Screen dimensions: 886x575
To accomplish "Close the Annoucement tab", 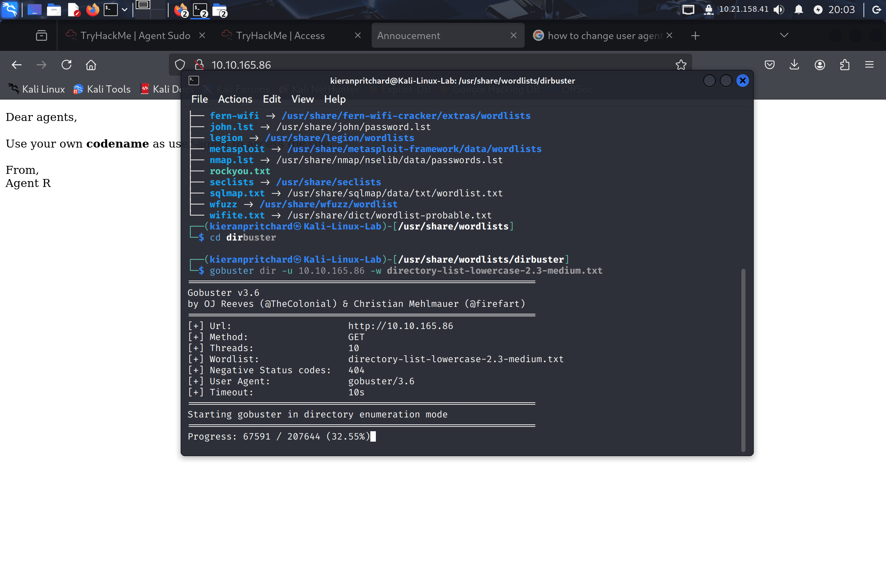I will tap(513, 35).
